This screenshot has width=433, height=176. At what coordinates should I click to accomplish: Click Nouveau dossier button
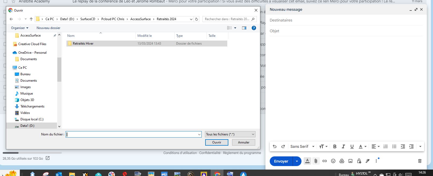click(48, 28)
